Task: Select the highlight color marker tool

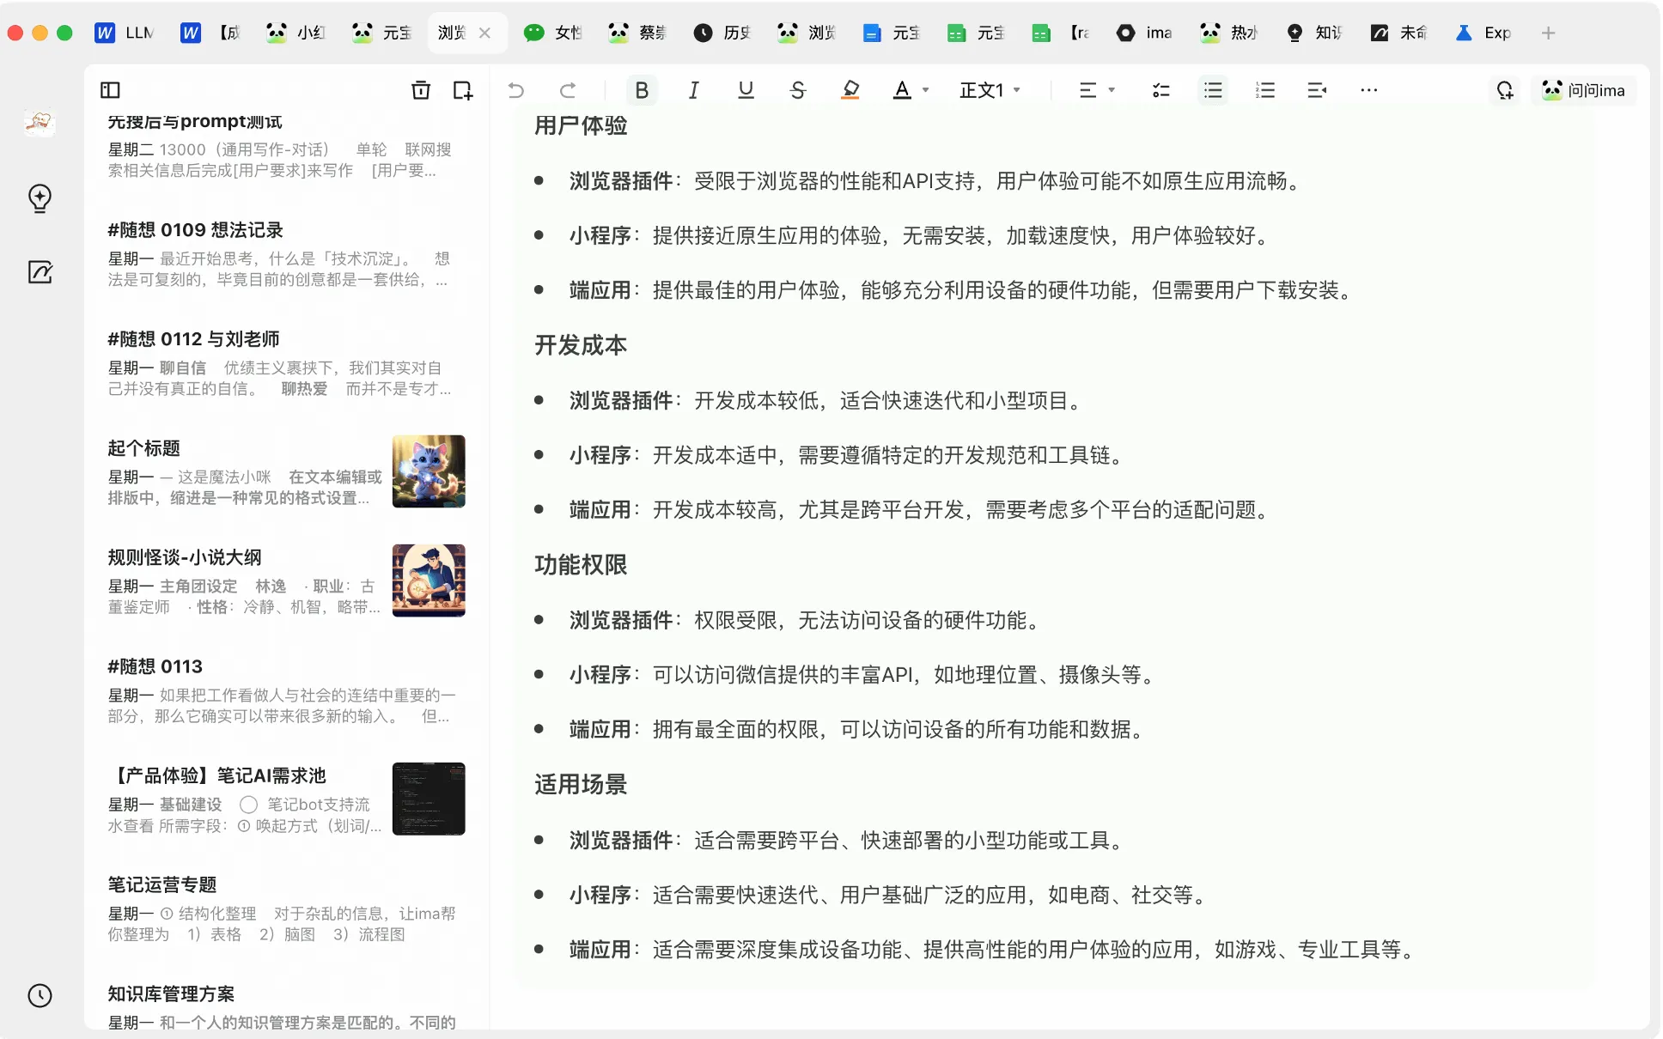Action: click(850, 90)
